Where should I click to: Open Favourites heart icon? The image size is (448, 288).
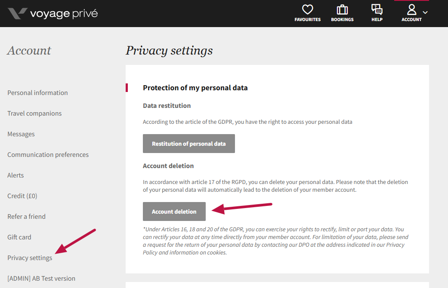tap(307, 10)
